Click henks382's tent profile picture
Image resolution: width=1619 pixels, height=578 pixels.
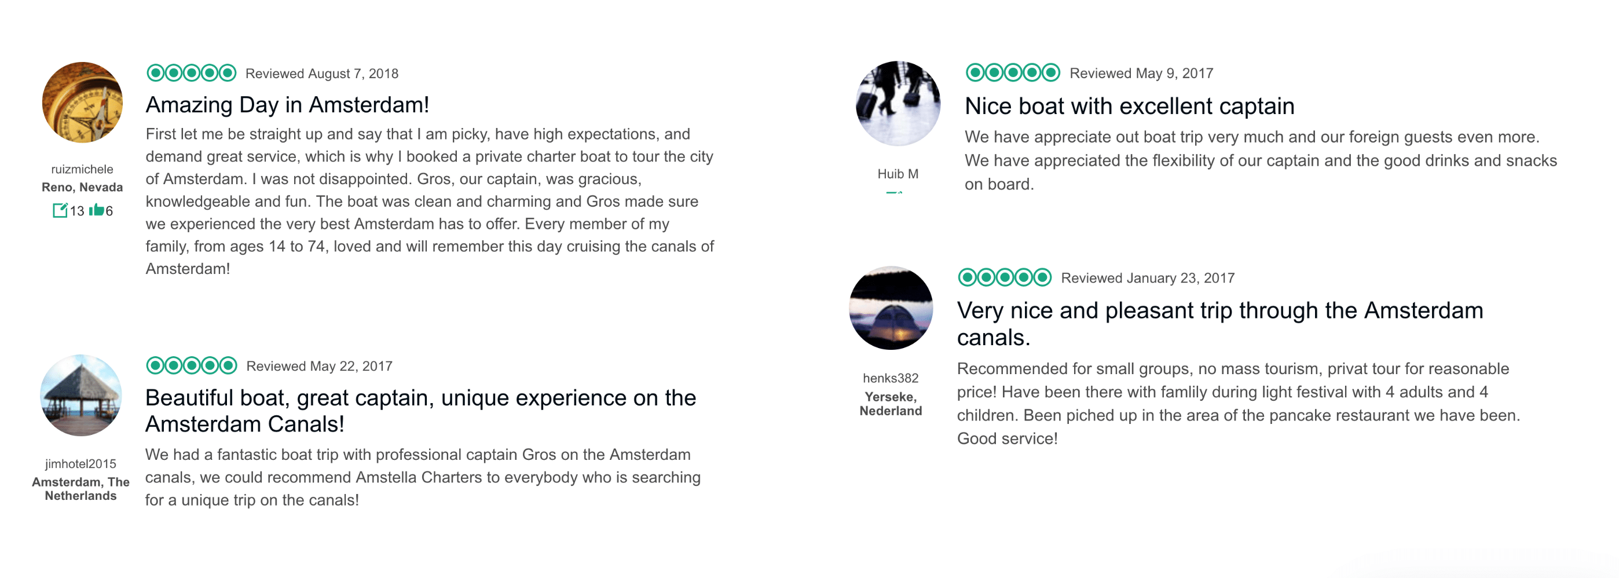tap(891, 308)
